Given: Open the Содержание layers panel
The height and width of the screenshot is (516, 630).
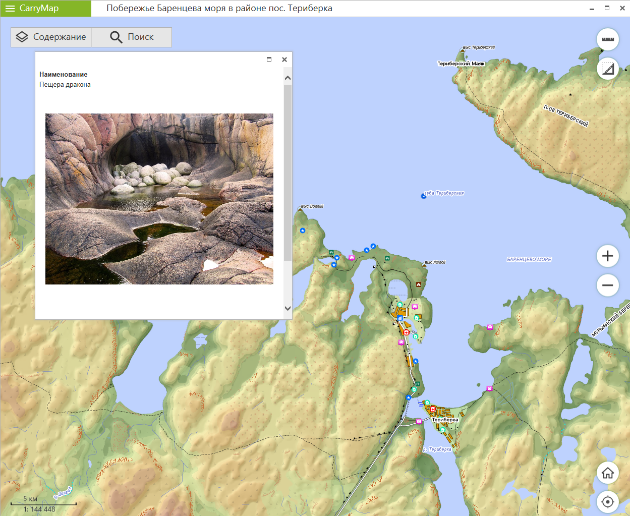Looking at the screenshot, I should pos(51,37).
